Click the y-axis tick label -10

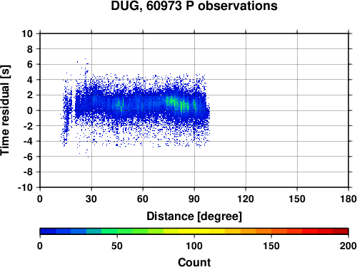tap(25, 187)
